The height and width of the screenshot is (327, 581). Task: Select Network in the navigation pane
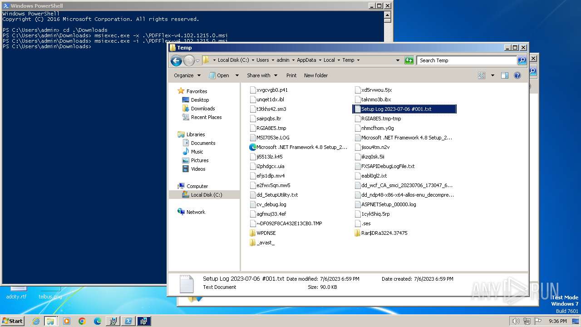tap(196, 212)
